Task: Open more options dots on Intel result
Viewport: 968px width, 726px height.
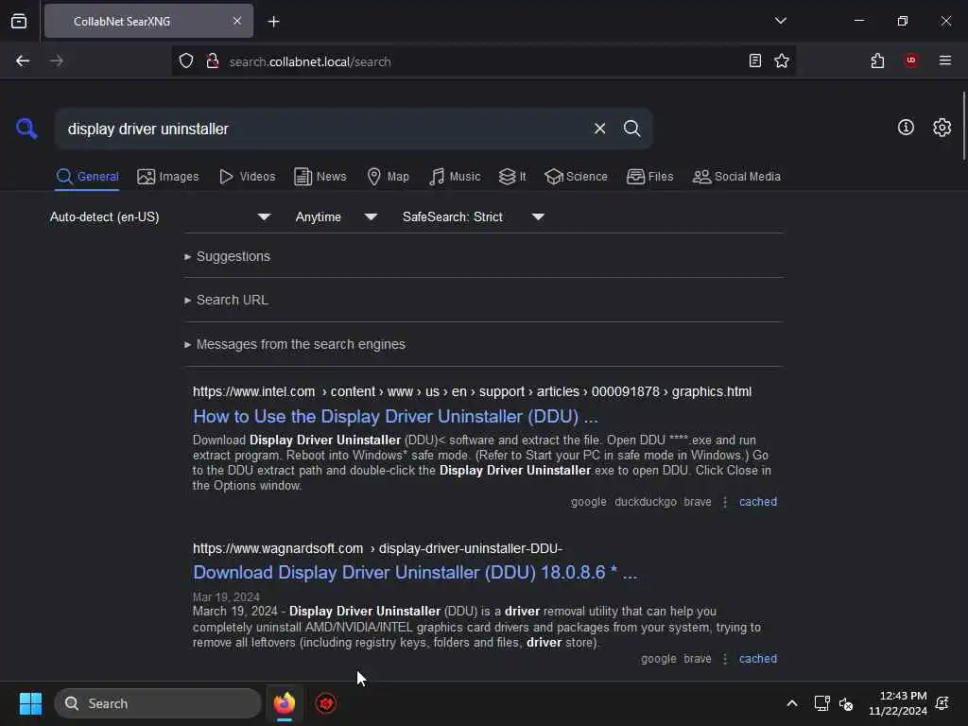Action: (725, 502)
